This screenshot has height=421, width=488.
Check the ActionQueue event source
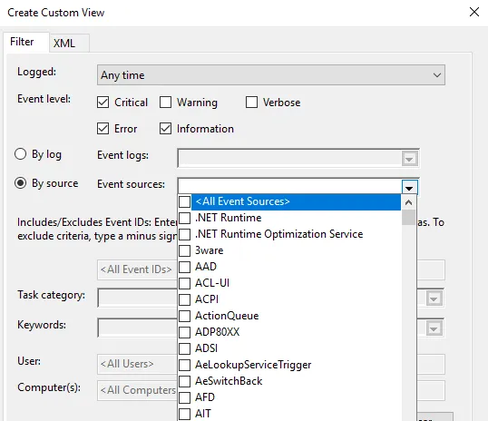[x=184, y=316]
